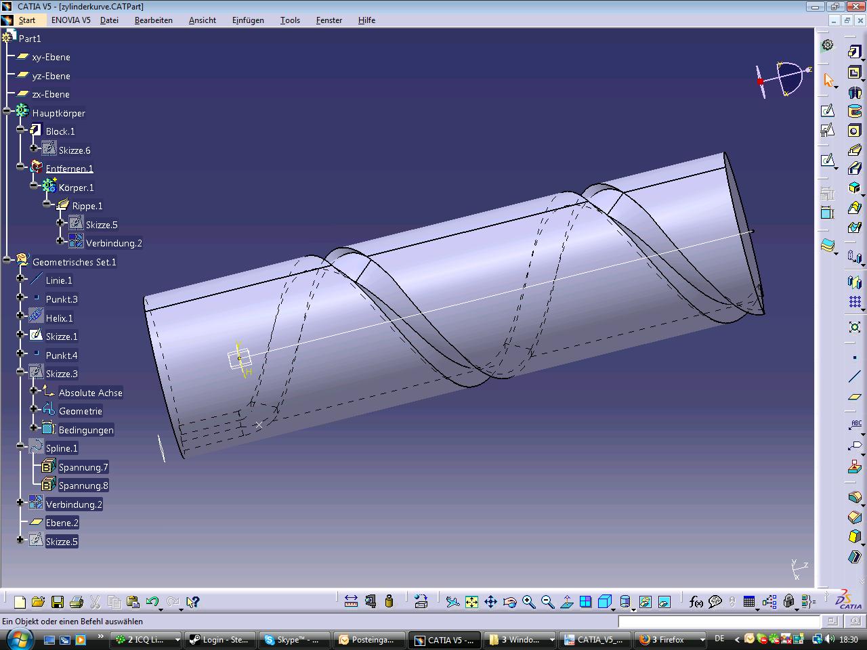Switch to Firefox taskbar group

point(671,639)
